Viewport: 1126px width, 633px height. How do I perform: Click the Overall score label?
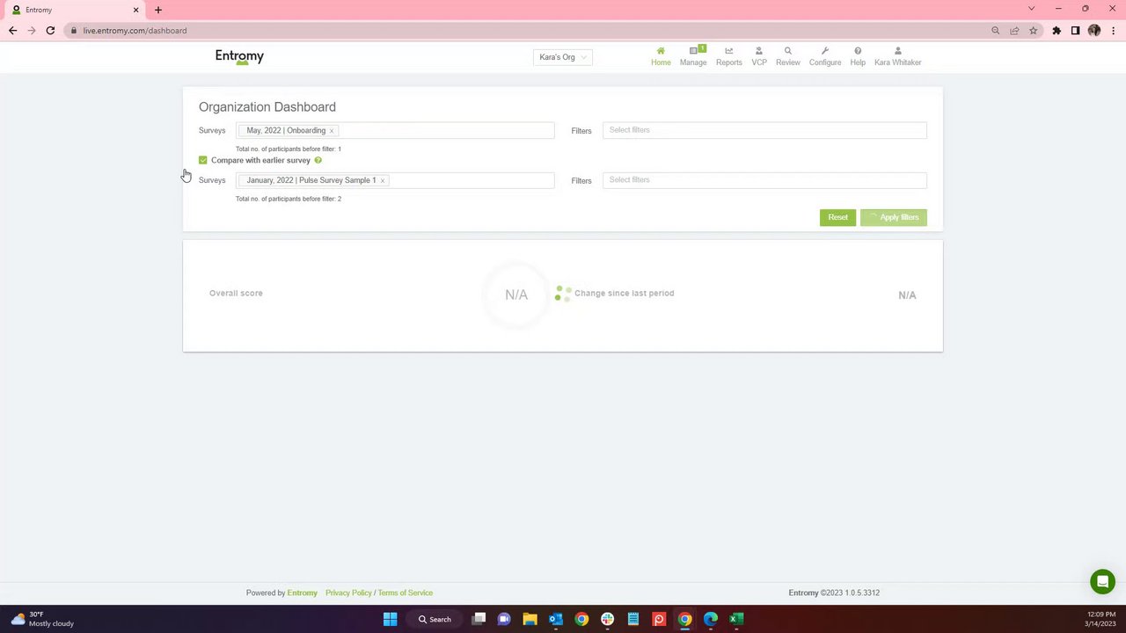point(236,294)
